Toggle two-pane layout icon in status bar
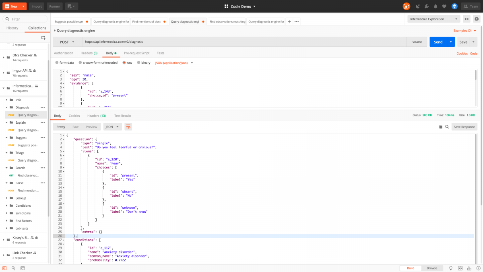 tap(460, 268)
